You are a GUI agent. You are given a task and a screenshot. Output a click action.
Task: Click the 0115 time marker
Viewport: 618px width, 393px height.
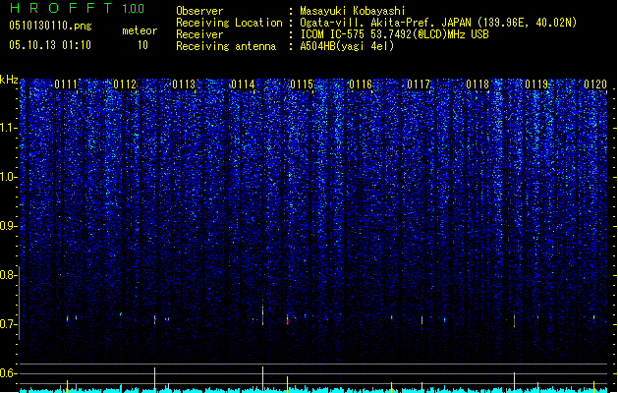302,84
